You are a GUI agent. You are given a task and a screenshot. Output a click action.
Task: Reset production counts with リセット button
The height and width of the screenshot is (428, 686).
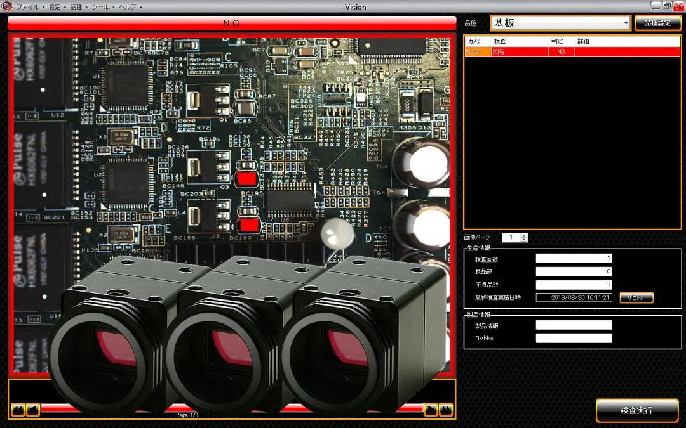point(636,297)
